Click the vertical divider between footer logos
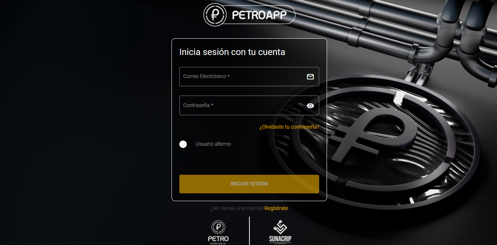The width and height of the screenshot is (497, 245). [x=249, y=231]
